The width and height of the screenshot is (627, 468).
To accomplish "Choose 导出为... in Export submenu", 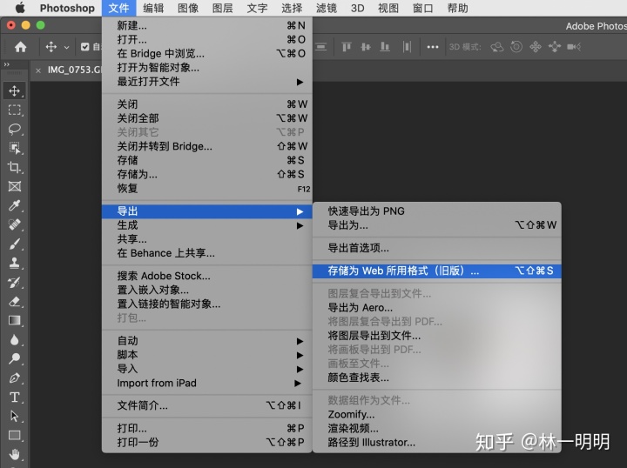I will pos(436,225).
